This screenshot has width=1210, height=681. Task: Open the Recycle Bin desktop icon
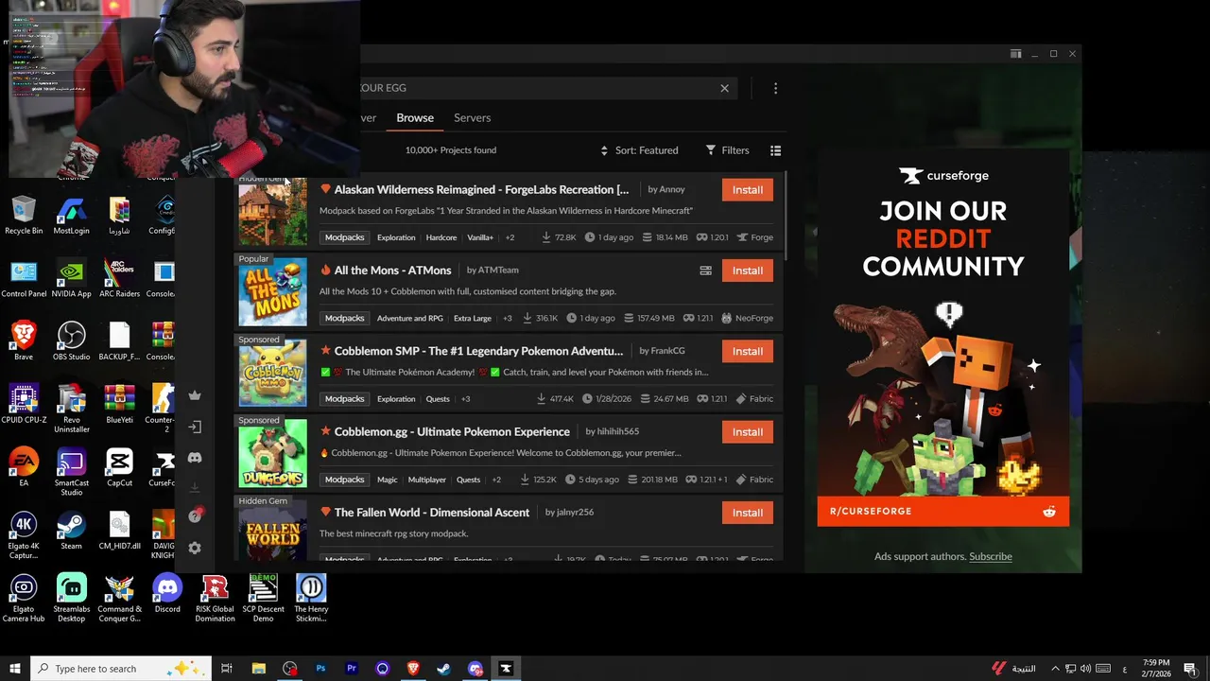[24, 215]
